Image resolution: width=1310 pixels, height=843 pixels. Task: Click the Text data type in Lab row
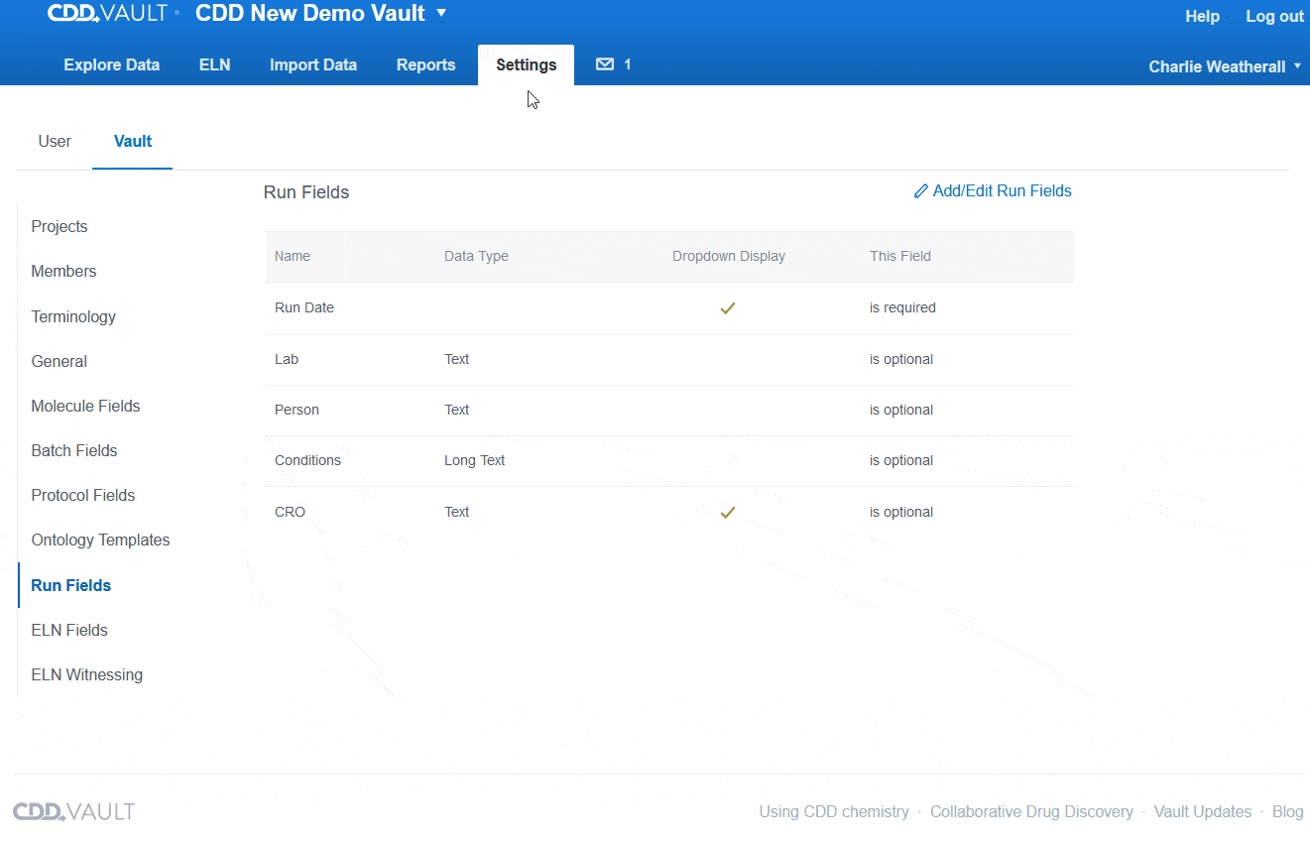[457, 359]
